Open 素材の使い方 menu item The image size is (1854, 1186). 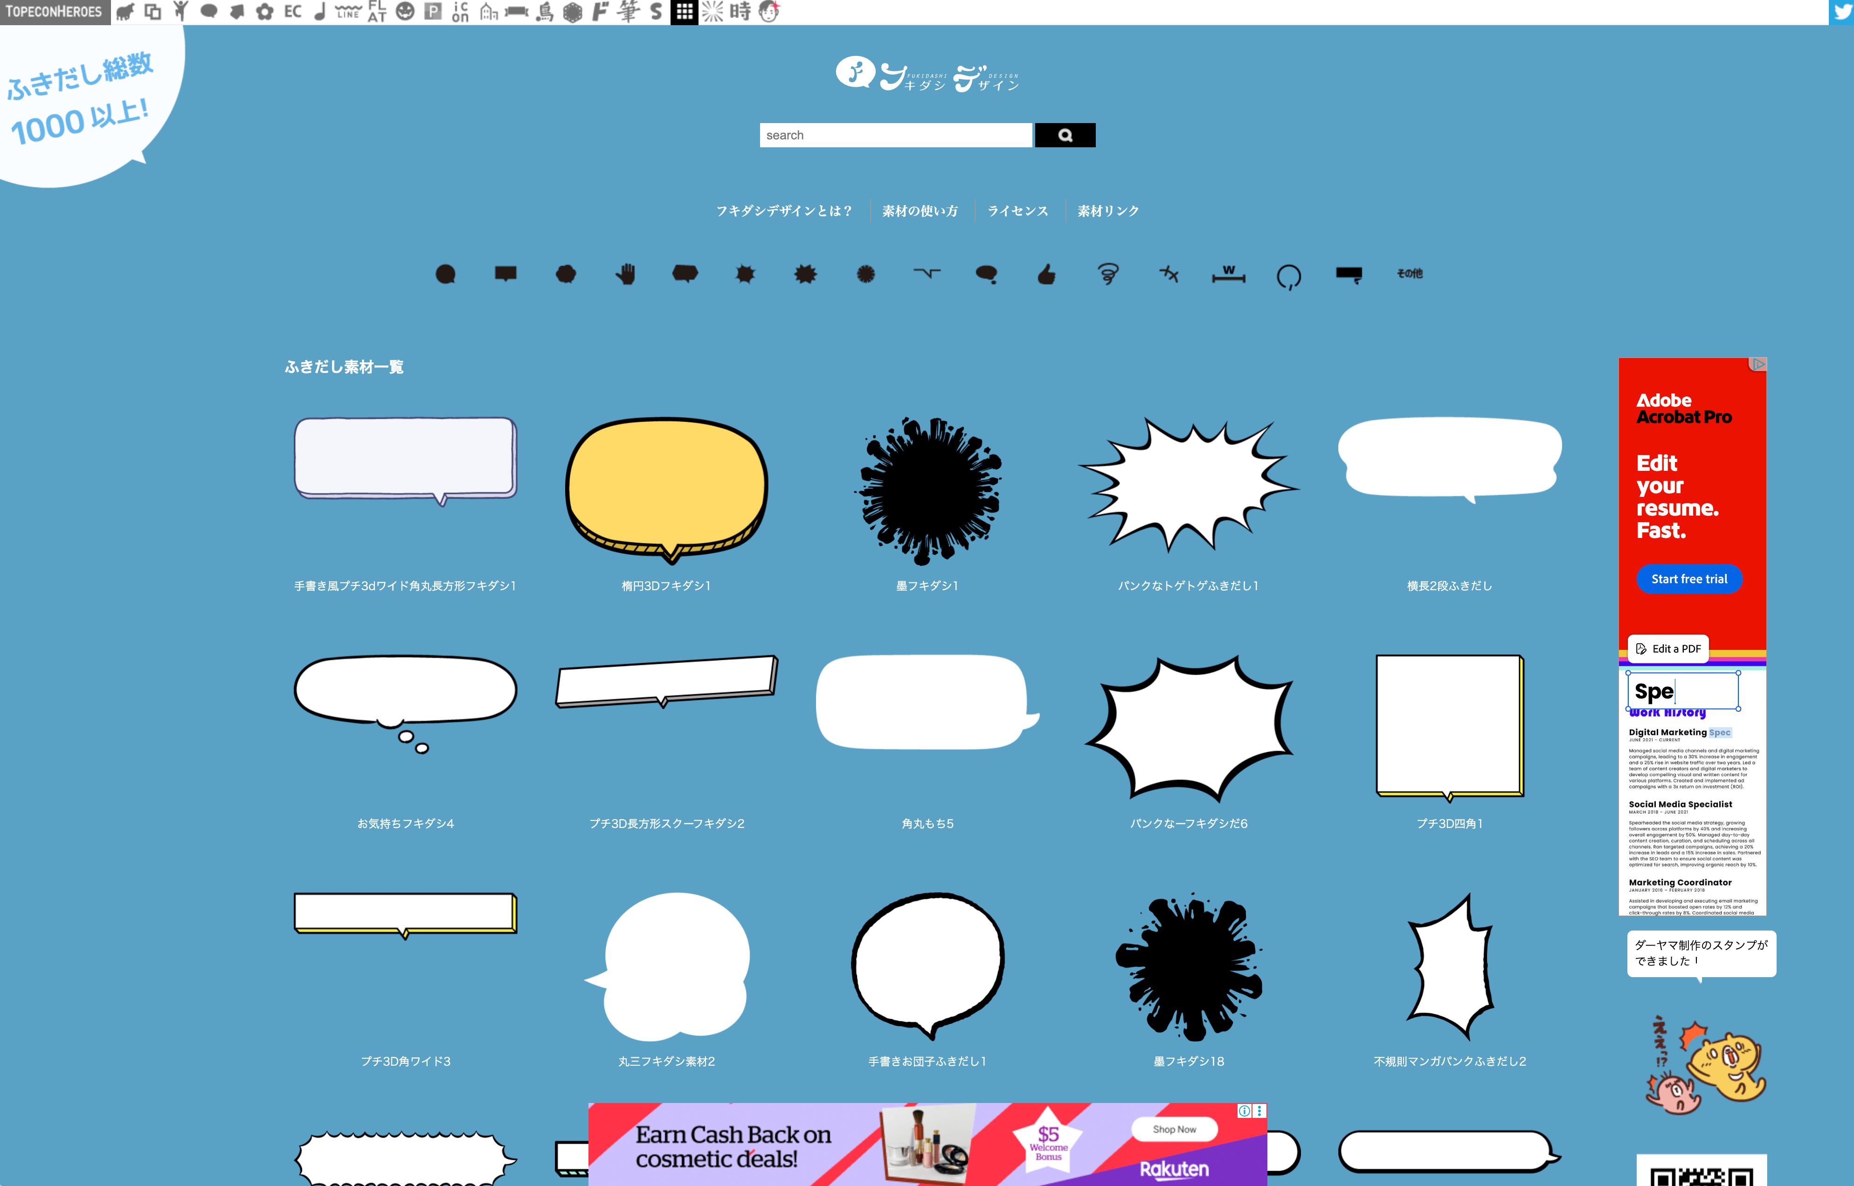point(920,211)
